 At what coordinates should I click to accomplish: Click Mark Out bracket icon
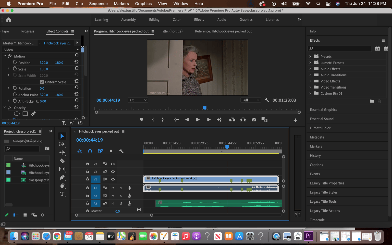163,120
